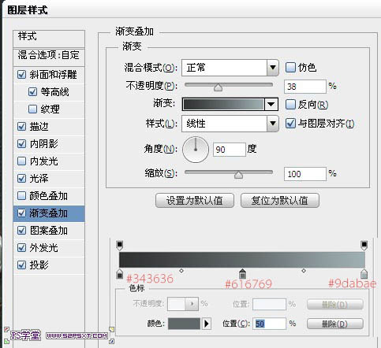Click the right midpoint diamond under gradient

click(x=304, y=270)
